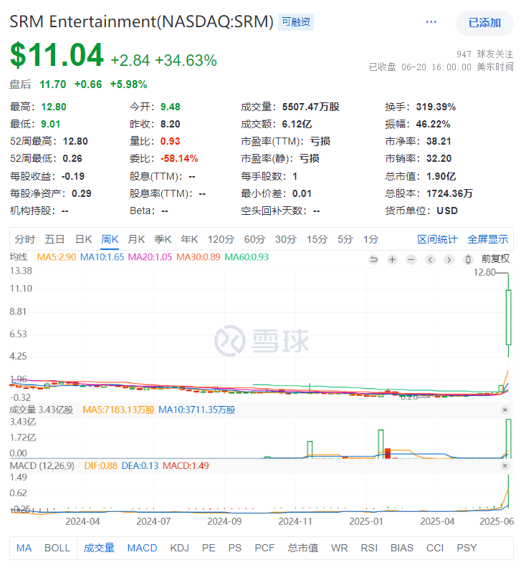
Task: Click the MA30:0.89 moving average label
Action: tap(198, 257)
